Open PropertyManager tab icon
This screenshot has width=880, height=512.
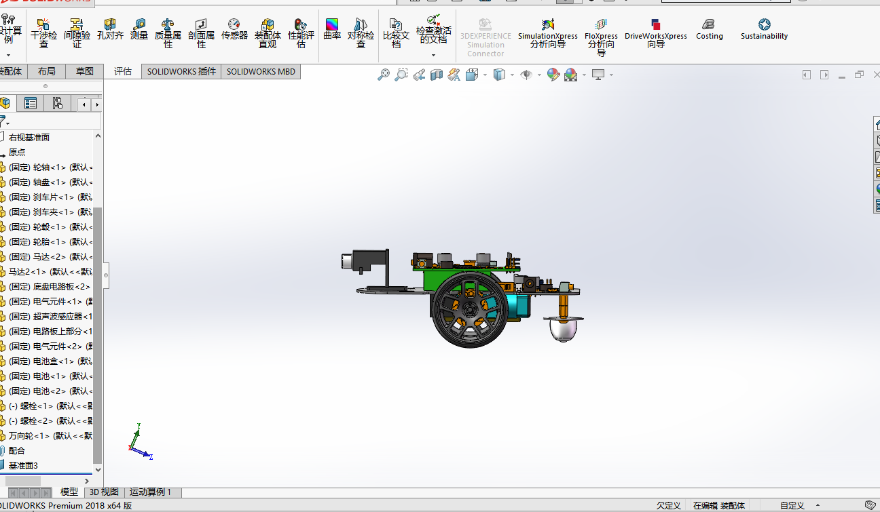(31, 103)
